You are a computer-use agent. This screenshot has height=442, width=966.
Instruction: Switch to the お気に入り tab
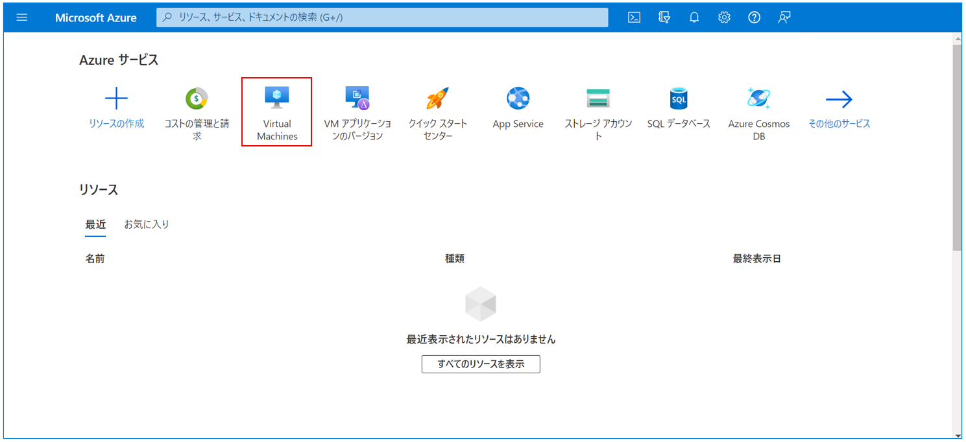click(x=146, y=224)
